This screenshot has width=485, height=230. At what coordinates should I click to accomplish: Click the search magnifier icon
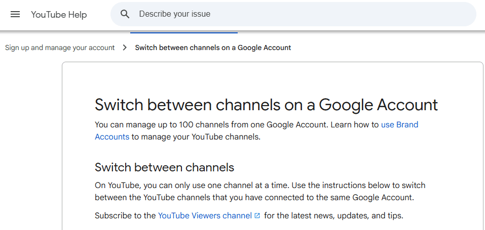pos(125,14)
